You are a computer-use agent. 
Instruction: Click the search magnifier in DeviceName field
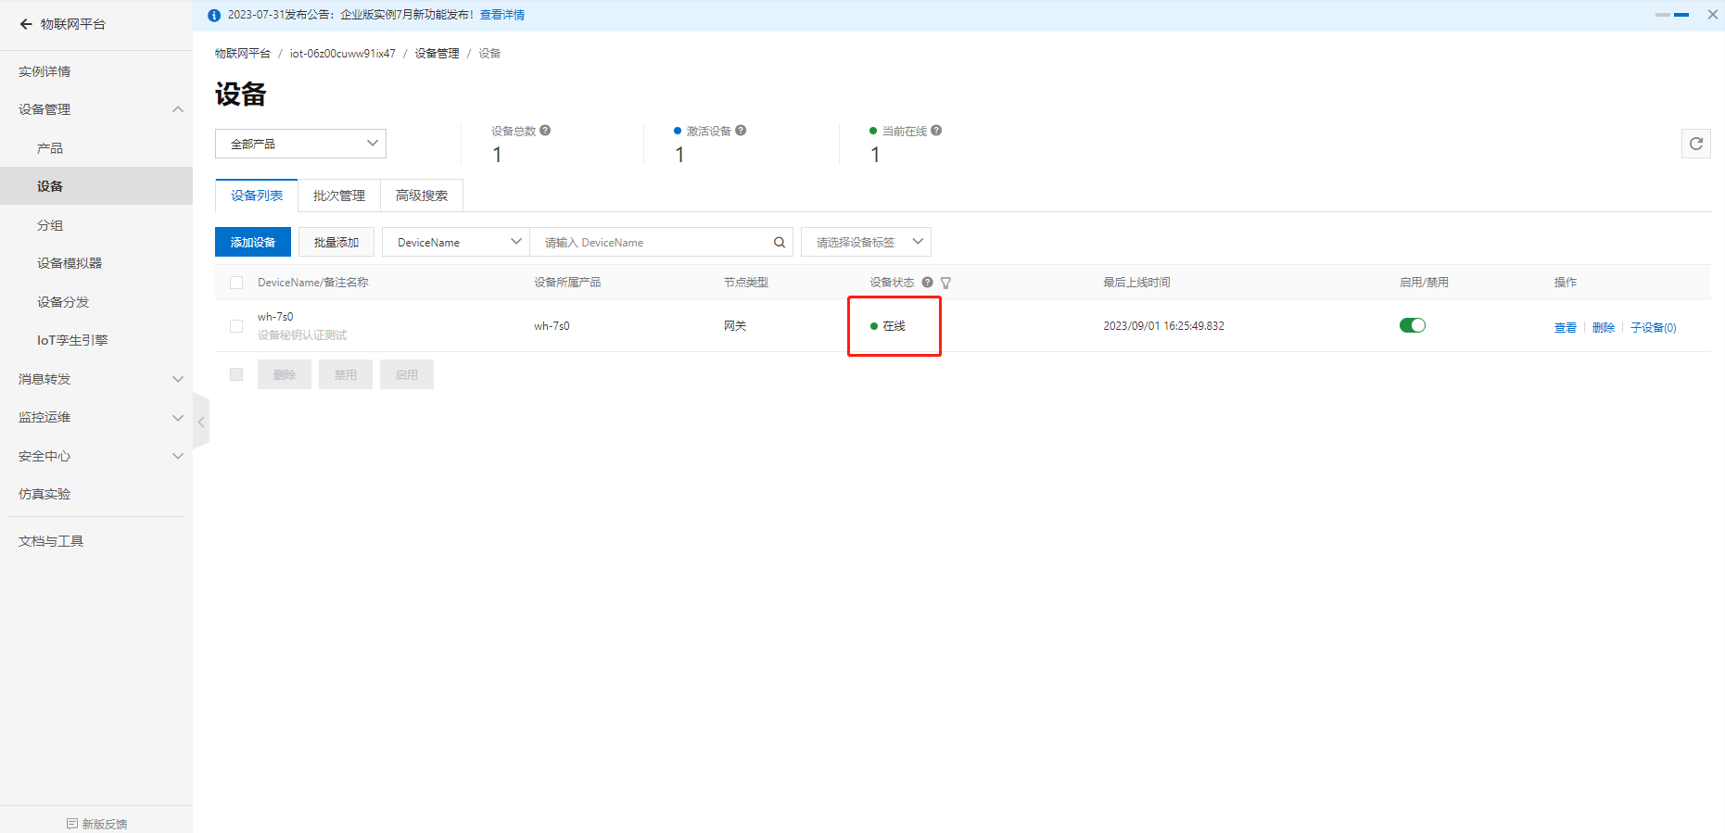coord(780,243)
